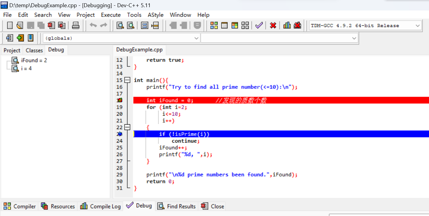Click the Goto Bookmark blue book icon

(x=30, y=38)
